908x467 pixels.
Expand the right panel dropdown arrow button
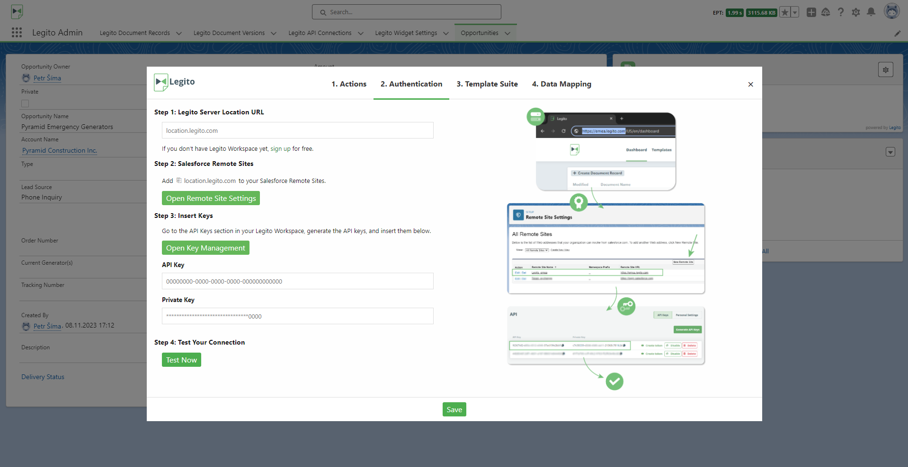890,152
